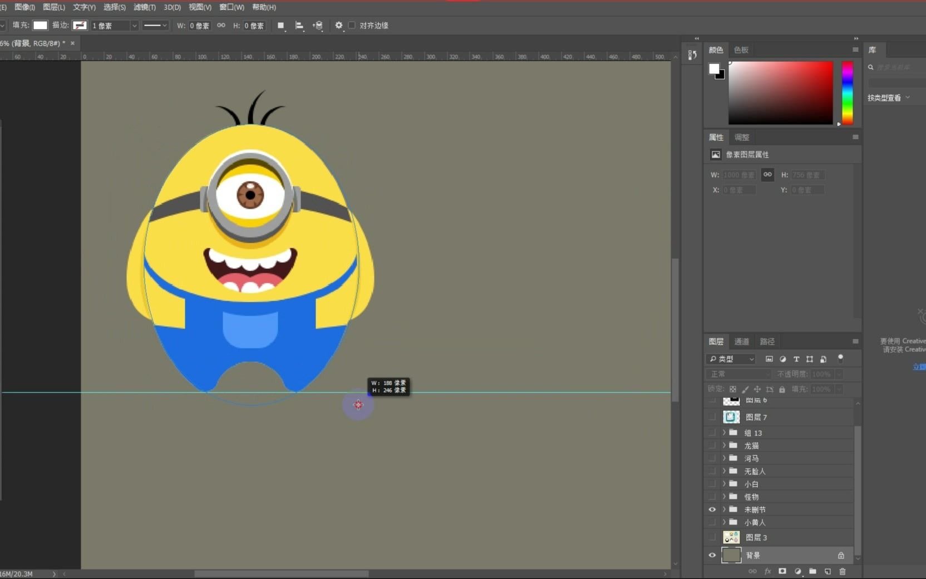Open 按类型查看 dropdown in library
This screenshot has height=579, width=926.
(889, 97)
